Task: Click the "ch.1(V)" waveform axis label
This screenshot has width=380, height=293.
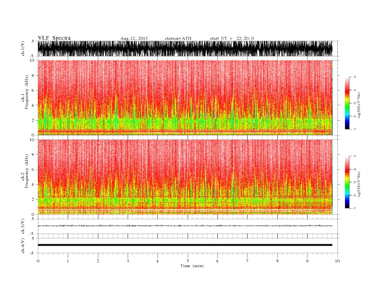Action: tap(23, 48)
